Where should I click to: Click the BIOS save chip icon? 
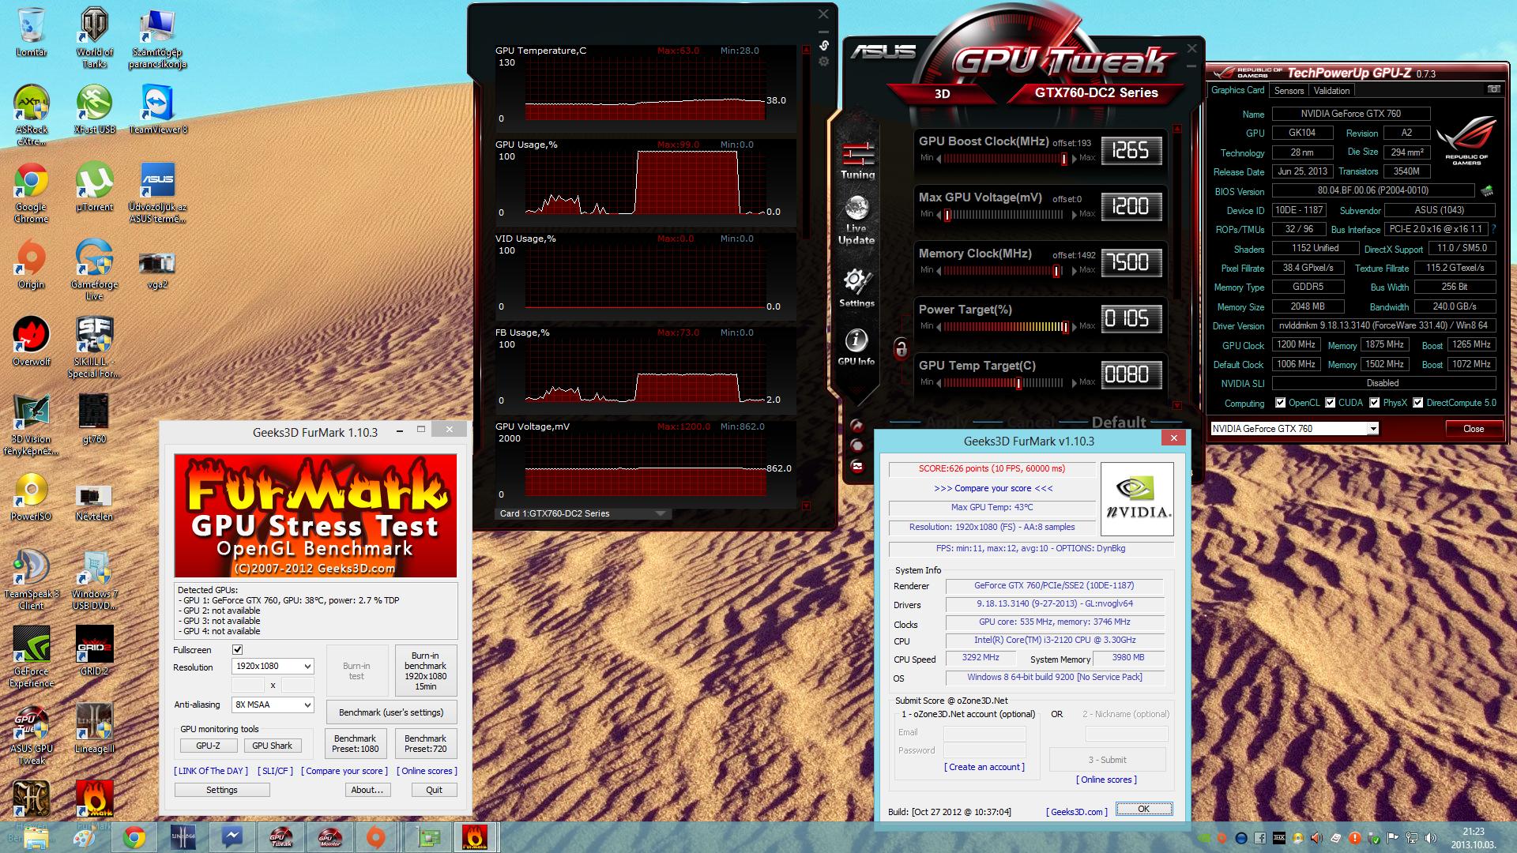[1487, 191]
